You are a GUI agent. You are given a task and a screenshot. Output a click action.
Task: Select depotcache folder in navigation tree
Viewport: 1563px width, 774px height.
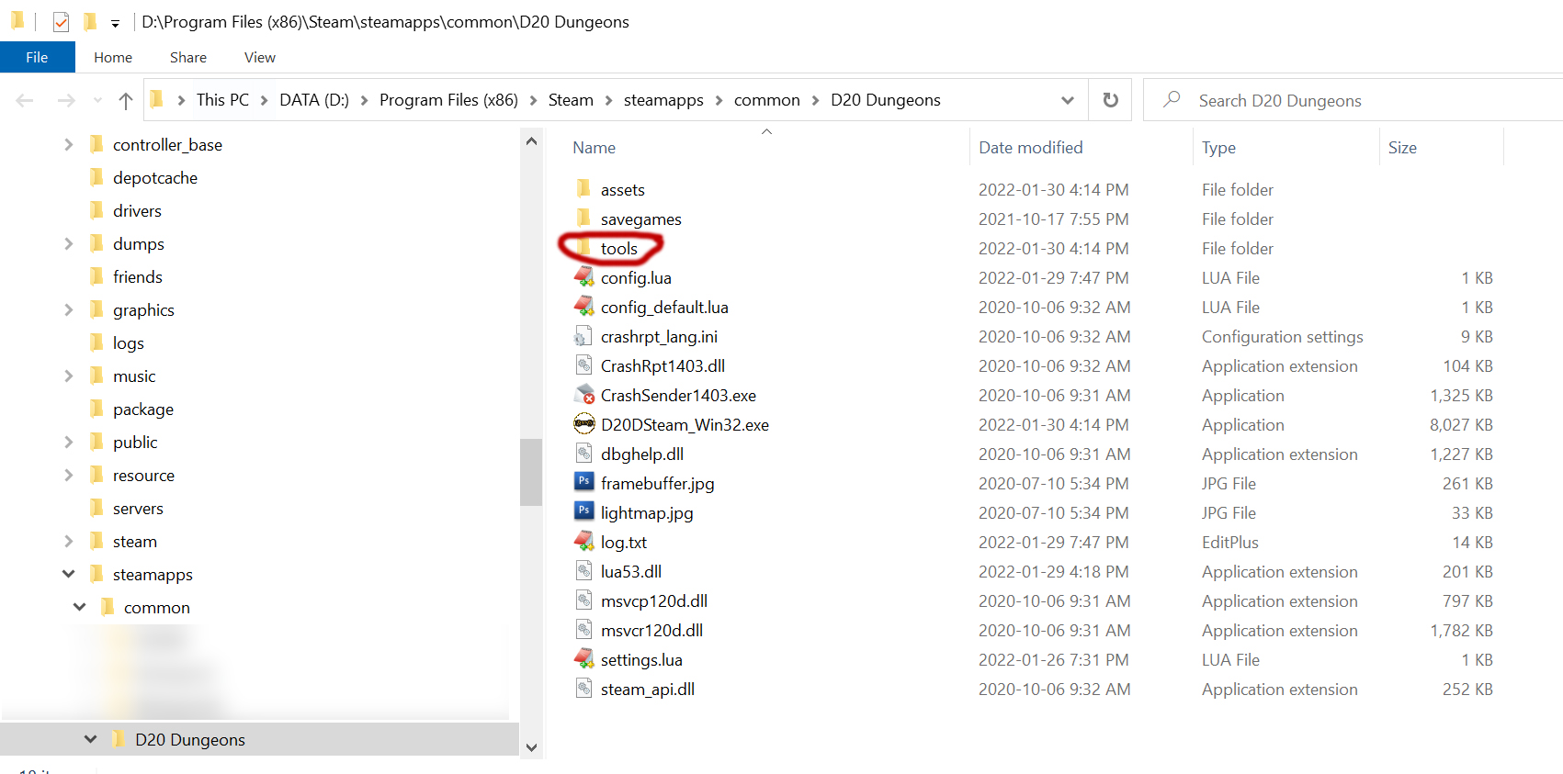155,177
